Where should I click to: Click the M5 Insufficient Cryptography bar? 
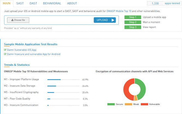point(64,92)
